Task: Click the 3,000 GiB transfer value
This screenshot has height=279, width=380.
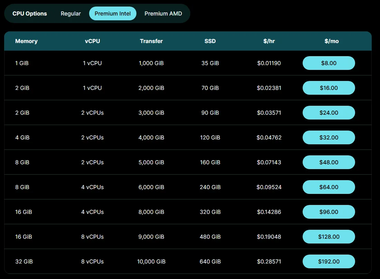Action: (151, 113)
